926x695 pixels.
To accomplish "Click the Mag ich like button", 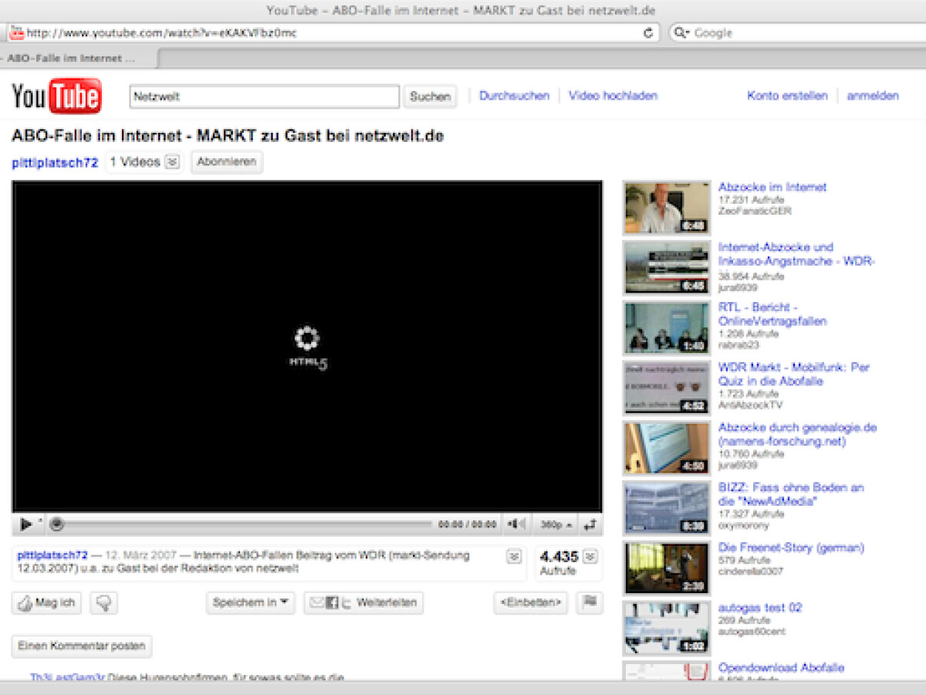I will tap(46, 603).
